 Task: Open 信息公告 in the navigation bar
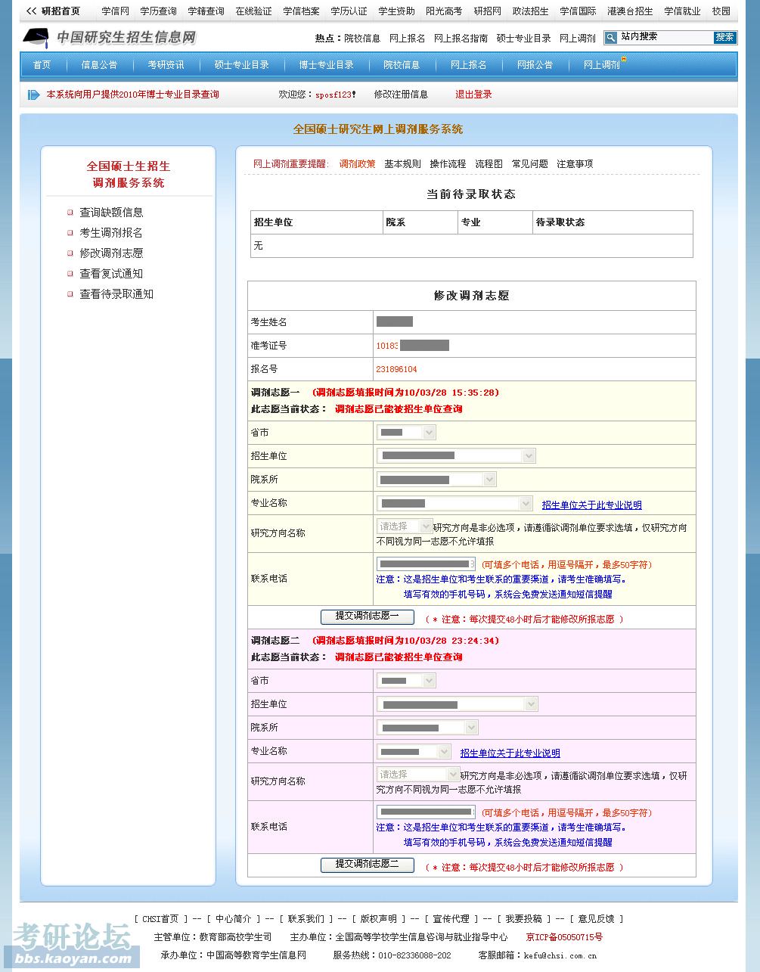point(100,65)
